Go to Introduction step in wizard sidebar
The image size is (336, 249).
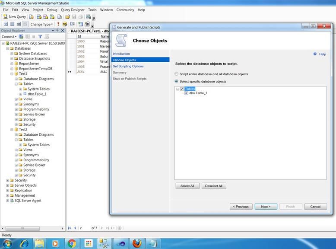pyautogui.click(x=121, y=54)
